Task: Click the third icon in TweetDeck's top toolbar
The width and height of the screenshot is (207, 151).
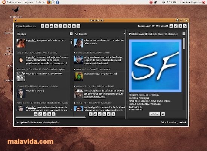Action: tap(51, 26)
